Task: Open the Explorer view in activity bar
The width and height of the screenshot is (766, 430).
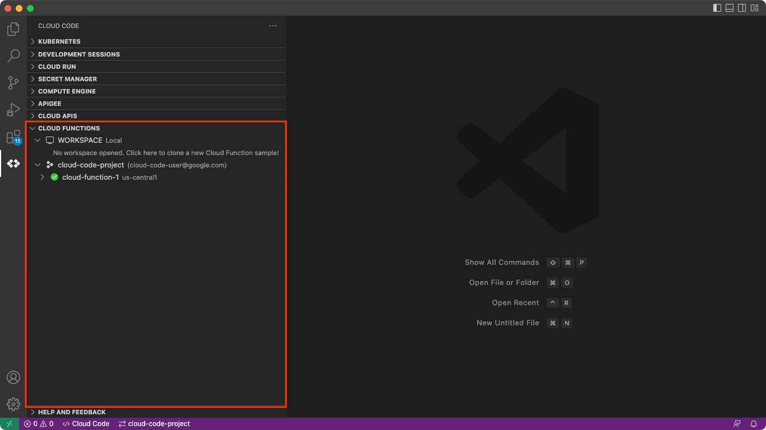Action: point(13,29)
